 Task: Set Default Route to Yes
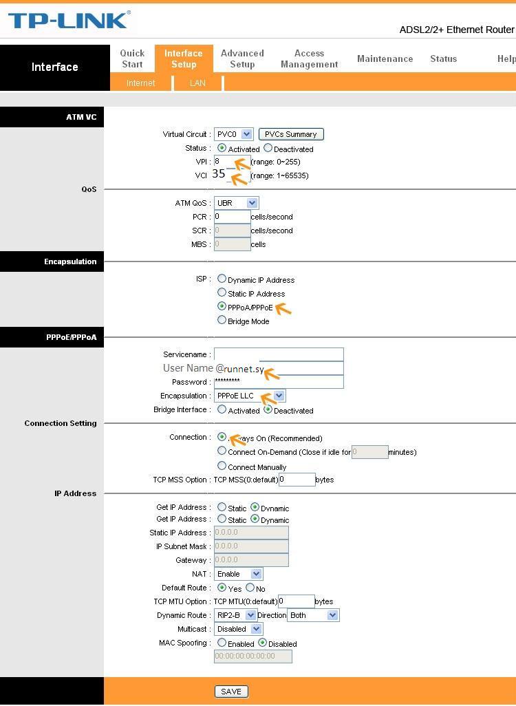pos(222,588)
